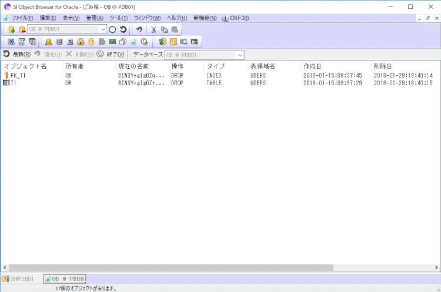Click the clock scheduler icon
This screenshot has height=292, width=441.
144,42
